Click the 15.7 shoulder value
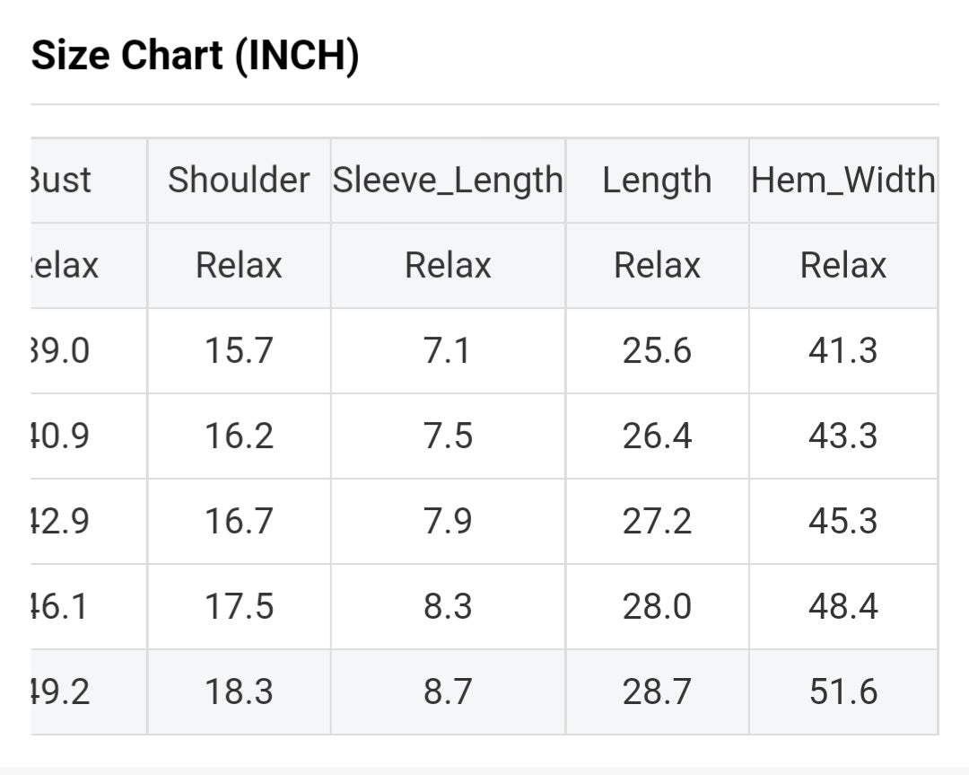This screenshot has width=969, height=775. pyautogui.click(x=239, y=350)
